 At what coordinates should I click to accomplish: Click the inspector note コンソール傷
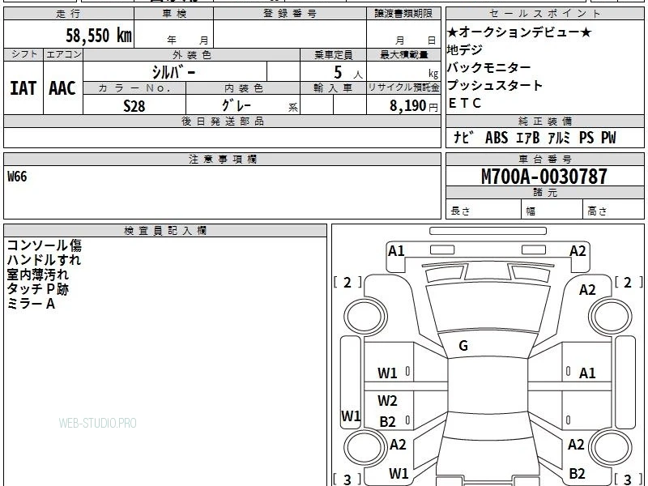pos(45,245)
